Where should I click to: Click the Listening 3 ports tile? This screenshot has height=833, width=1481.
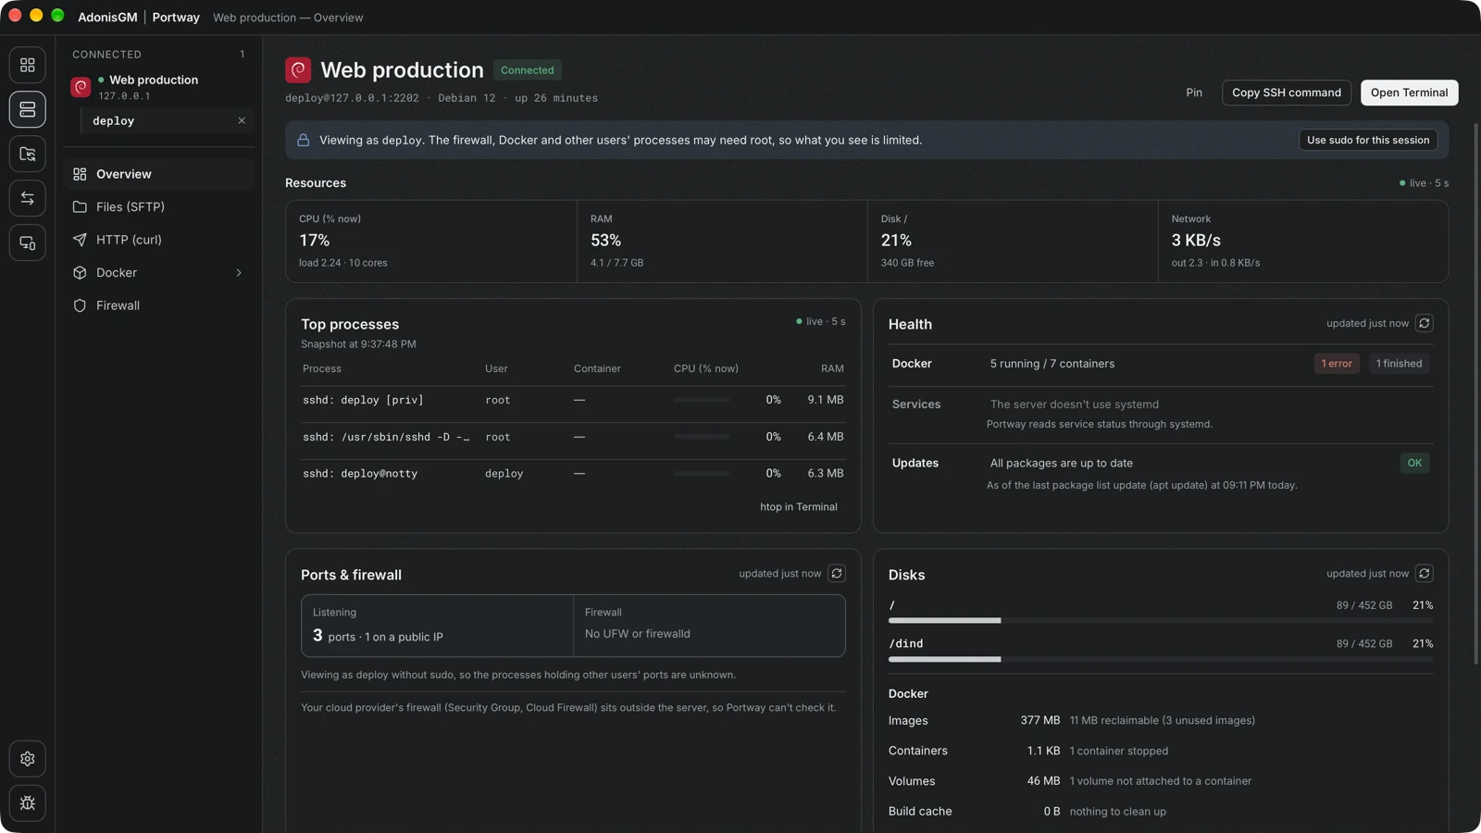pyautogui.click(x=437, y=627)
